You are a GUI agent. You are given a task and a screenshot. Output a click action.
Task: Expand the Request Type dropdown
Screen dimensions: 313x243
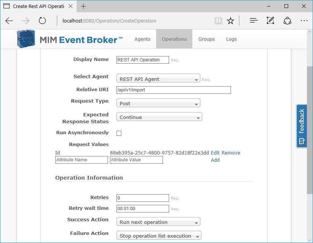(x=158, y=103)
